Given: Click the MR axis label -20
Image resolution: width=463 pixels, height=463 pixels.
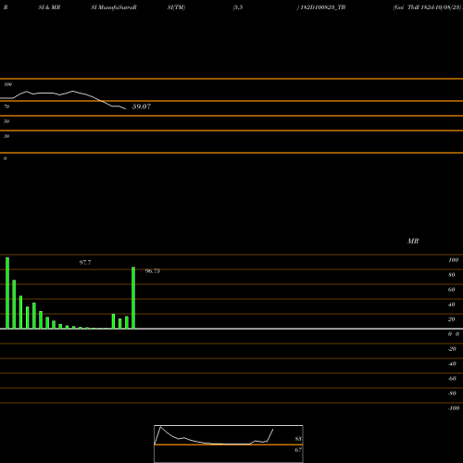Looking at the screenshot, I should [452, 349].
